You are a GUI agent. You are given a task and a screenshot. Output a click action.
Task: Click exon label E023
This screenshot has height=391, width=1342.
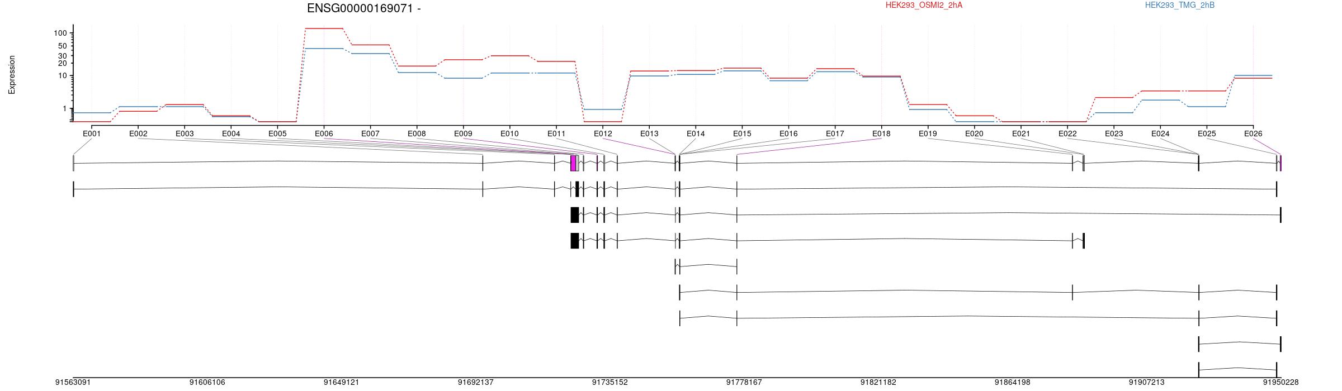tap(1114, 133)
